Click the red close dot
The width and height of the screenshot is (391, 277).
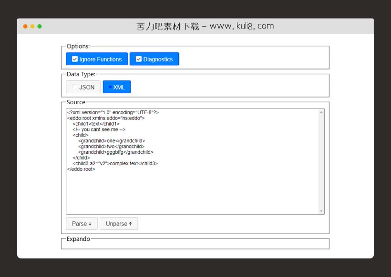pos(25,27)
